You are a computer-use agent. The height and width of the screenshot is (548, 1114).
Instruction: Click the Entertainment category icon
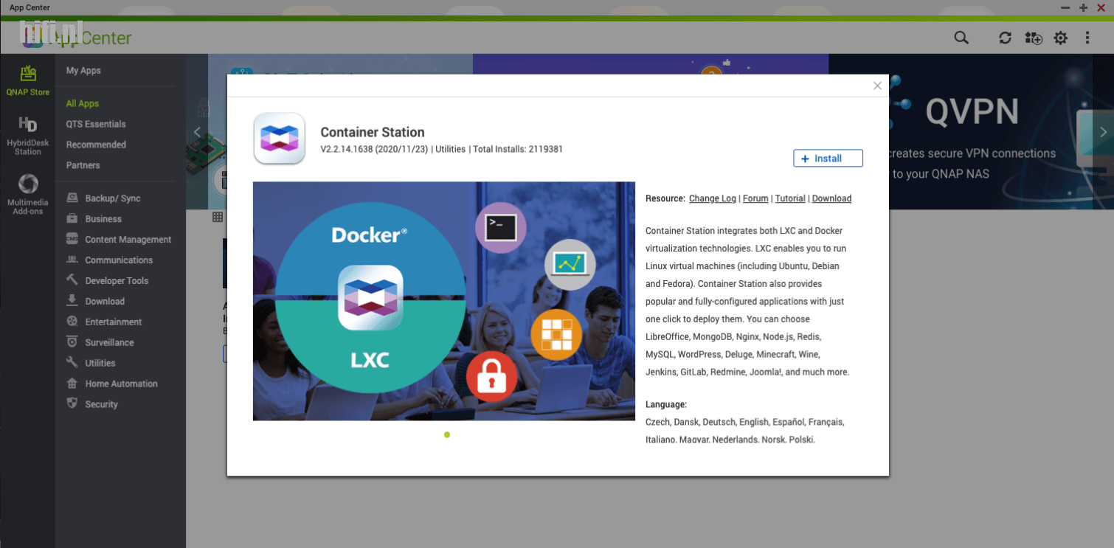(x=72, y=321)
